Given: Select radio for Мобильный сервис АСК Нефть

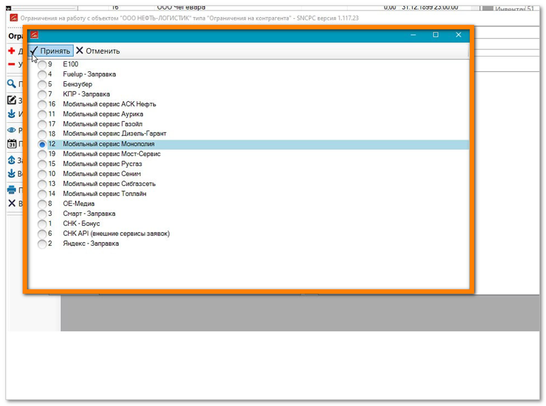Looking at the screenshot, I should coord(42,104).
